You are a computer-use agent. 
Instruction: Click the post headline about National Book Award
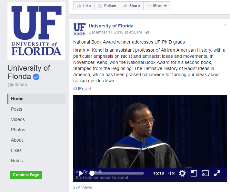coord(129,42)
